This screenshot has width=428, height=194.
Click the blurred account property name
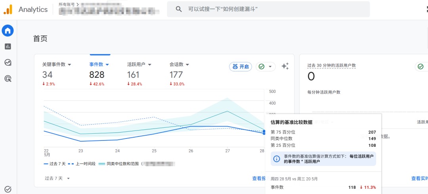pyautogui.click(x=109, y=11)
